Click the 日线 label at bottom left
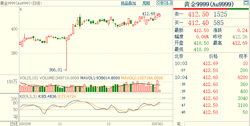This screenshot has width=250, height=126. tap(14, 124)
